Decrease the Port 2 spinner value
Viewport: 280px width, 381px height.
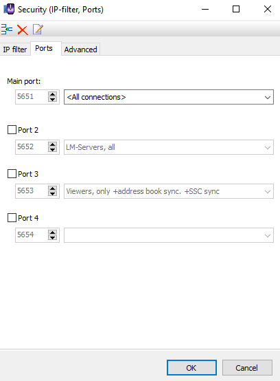point(52,150)
